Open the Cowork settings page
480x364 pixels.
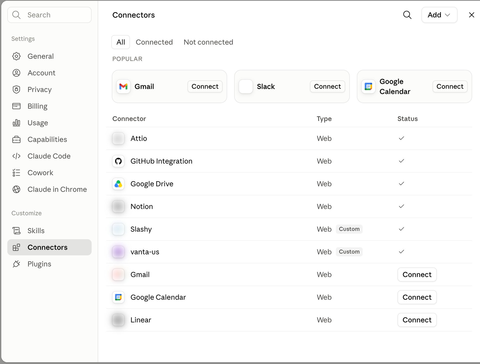(49, 173)
